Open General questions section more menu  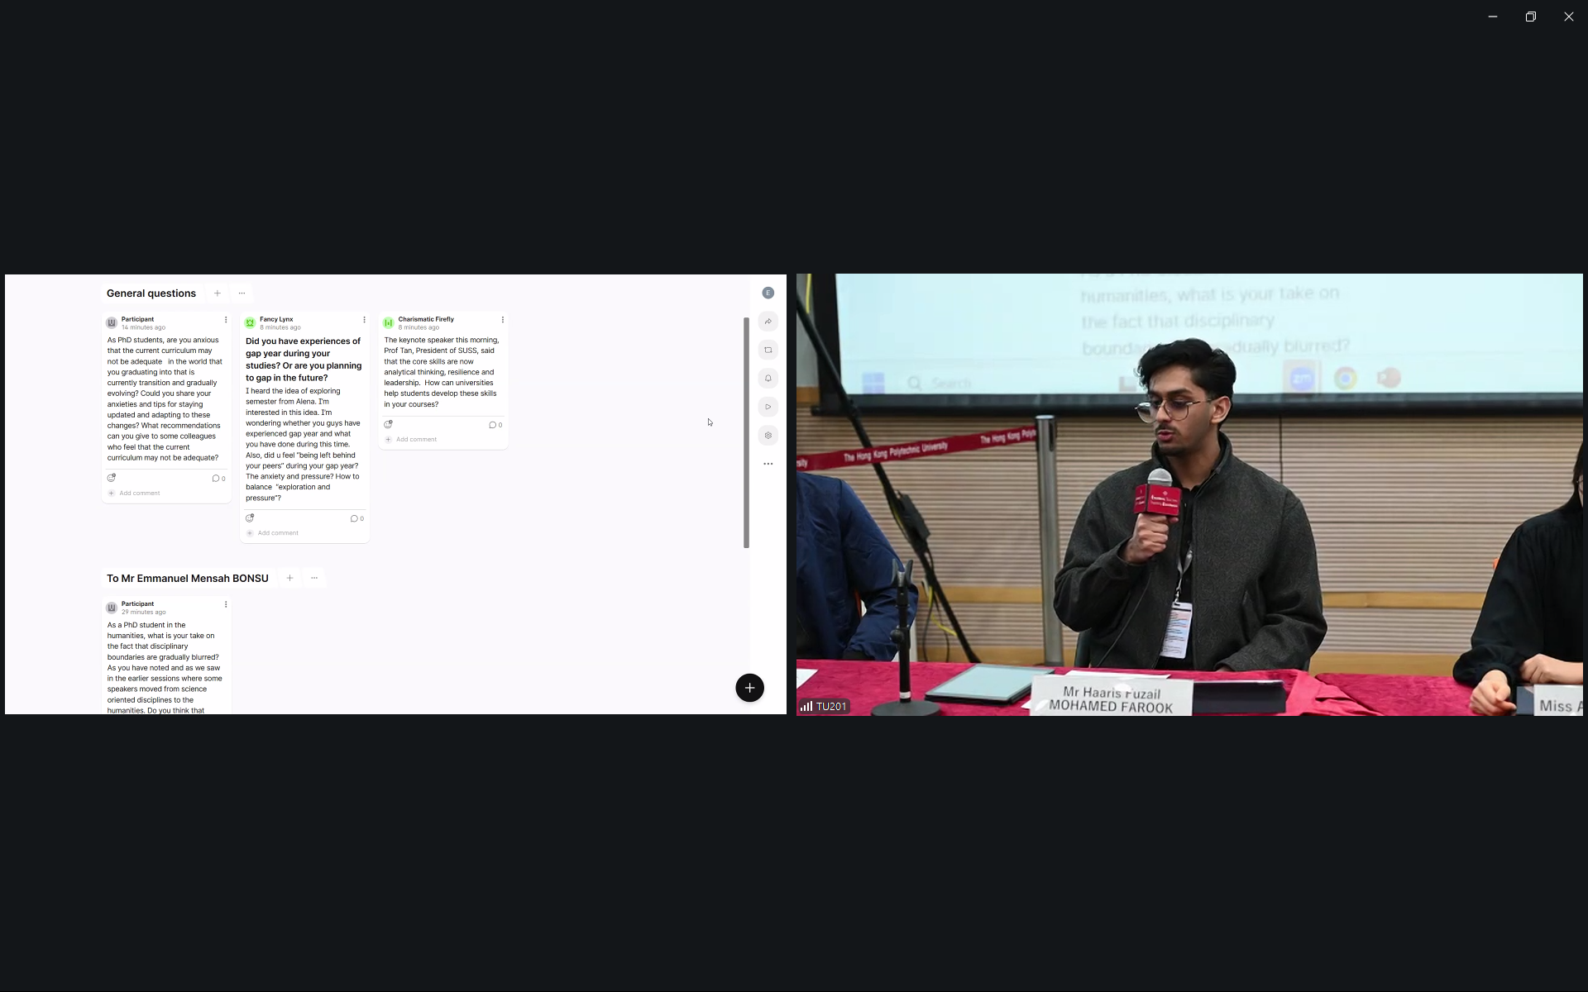[242, 293]
